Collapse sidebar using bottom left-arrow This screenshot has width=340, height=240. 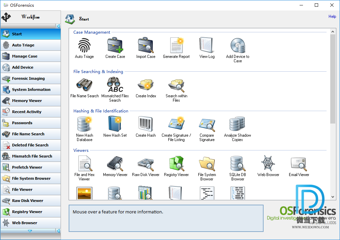pyautogui.click(x=58, y=231)
